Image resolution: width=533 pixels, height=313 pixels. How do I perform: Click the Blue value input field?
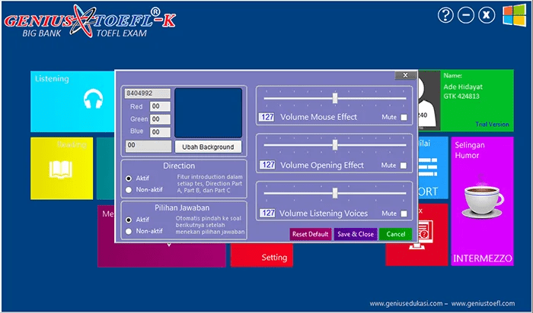click(x=160, y=132)
